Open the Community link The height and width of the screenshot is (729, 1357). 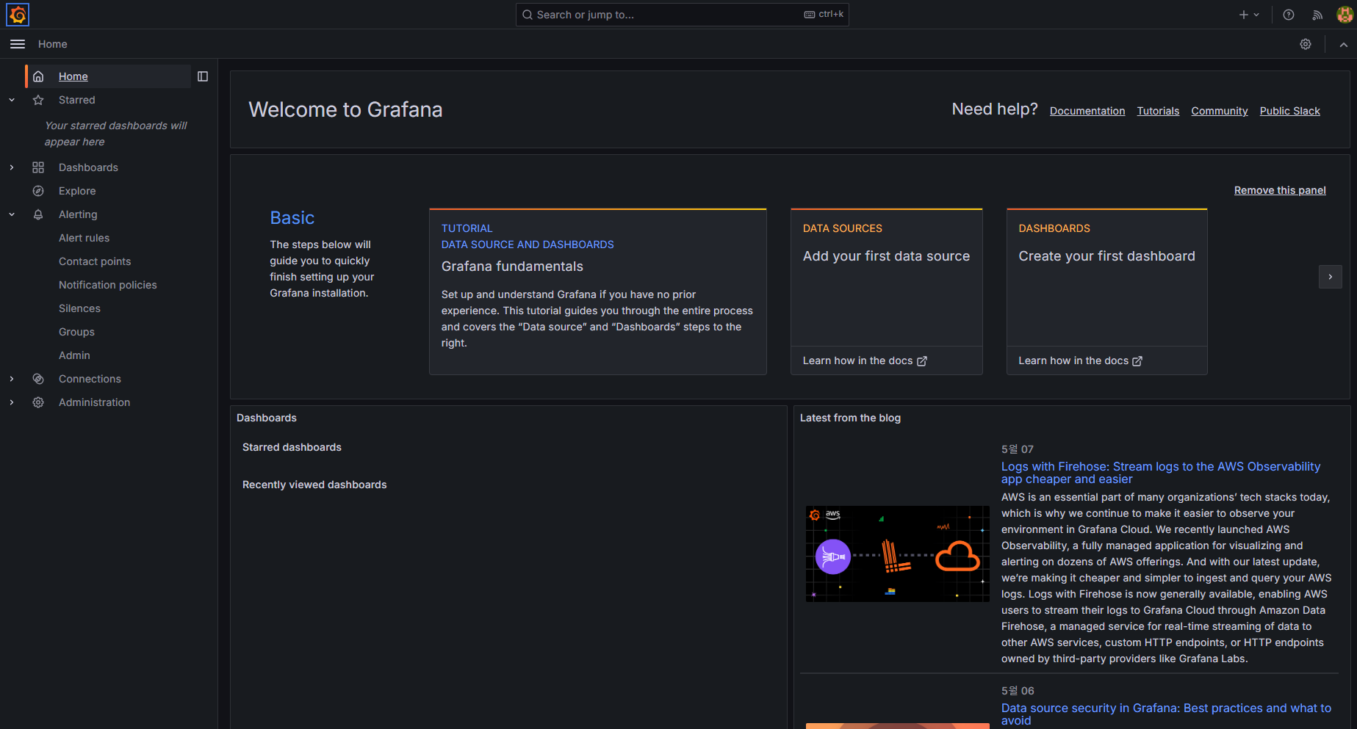point(1220,111)
